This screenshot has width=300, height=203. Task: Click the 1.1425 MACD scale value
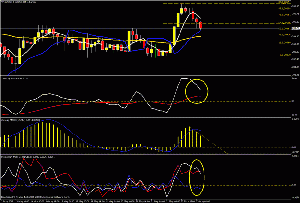tap(295, 119)
